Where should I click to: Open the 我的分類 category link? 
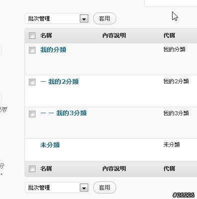point(53,50)
